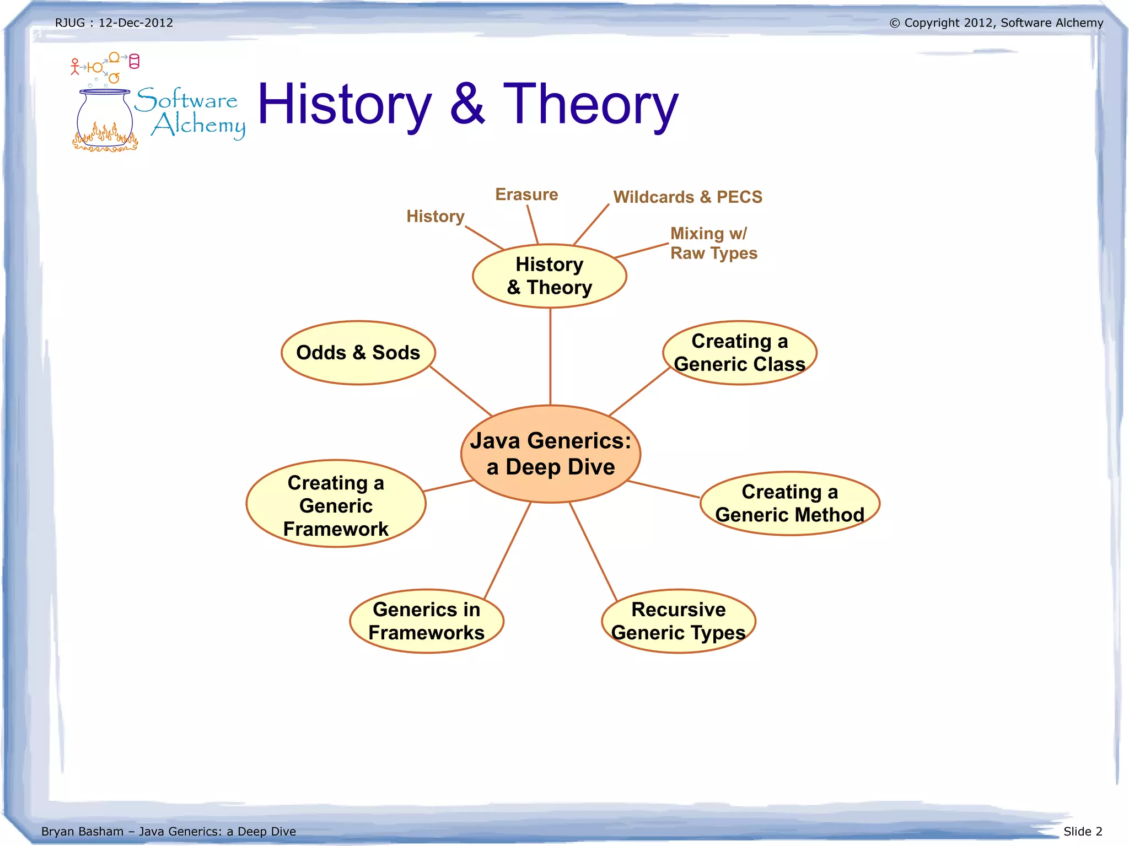
Task: Select the Recursive Generic Types node
Action: 678,621
